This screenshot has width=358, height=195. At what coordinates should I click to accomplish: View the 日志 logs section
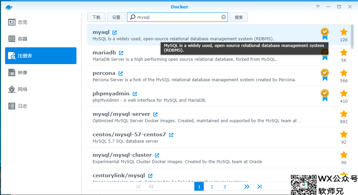pos(41,106)
